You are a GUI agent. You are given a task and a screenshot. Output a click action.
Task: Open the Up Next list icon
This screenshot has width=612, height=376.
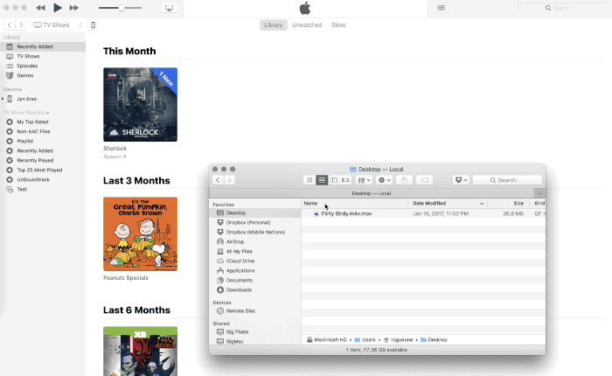(441, 8)
